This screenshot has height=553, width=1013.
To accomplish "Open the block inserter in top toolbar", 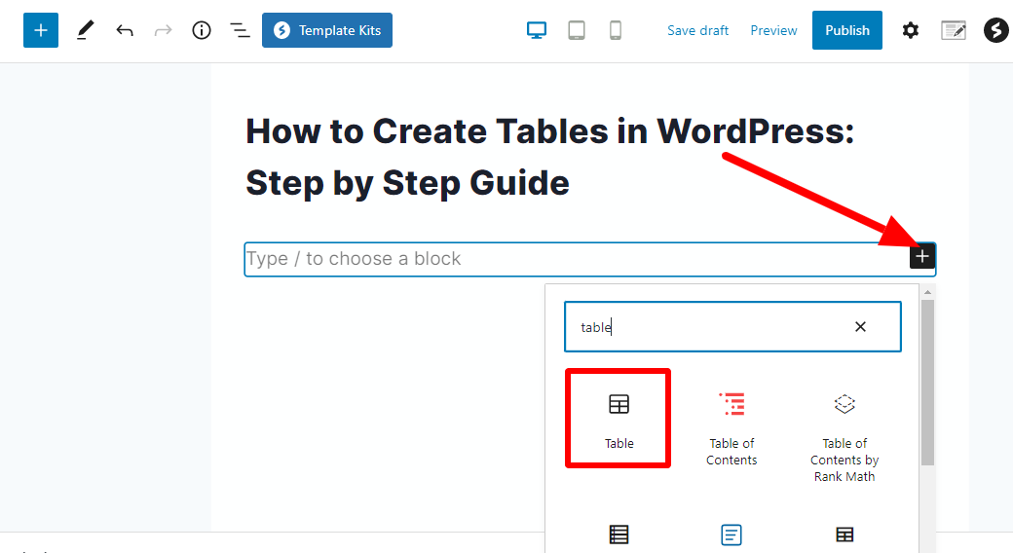I will [x=41, y=30].
